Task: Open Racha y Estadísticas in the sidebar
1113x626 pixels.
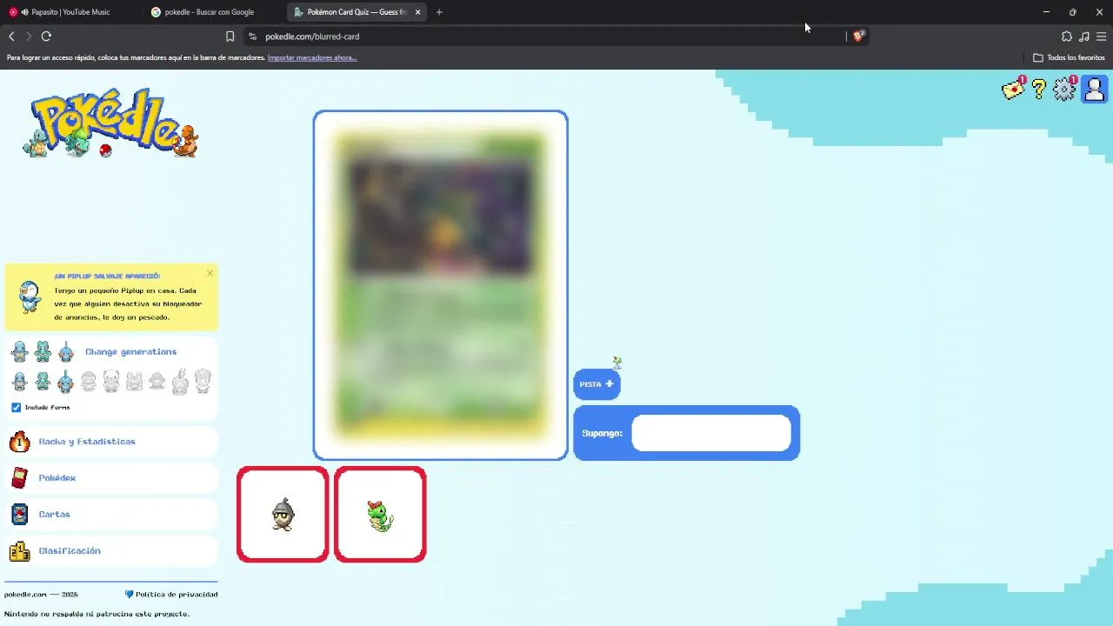Action: [87, 442]
